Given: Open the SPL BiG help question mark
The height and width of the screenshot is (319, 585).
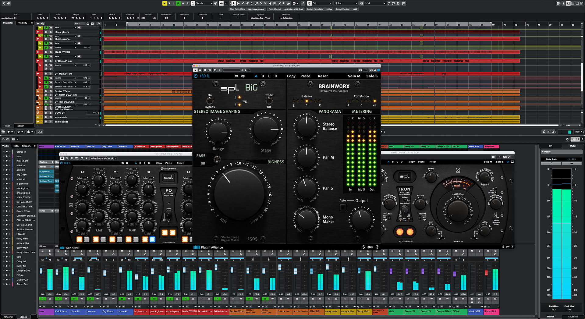Looking at the screenshot, I should click(x=377, y=247).
